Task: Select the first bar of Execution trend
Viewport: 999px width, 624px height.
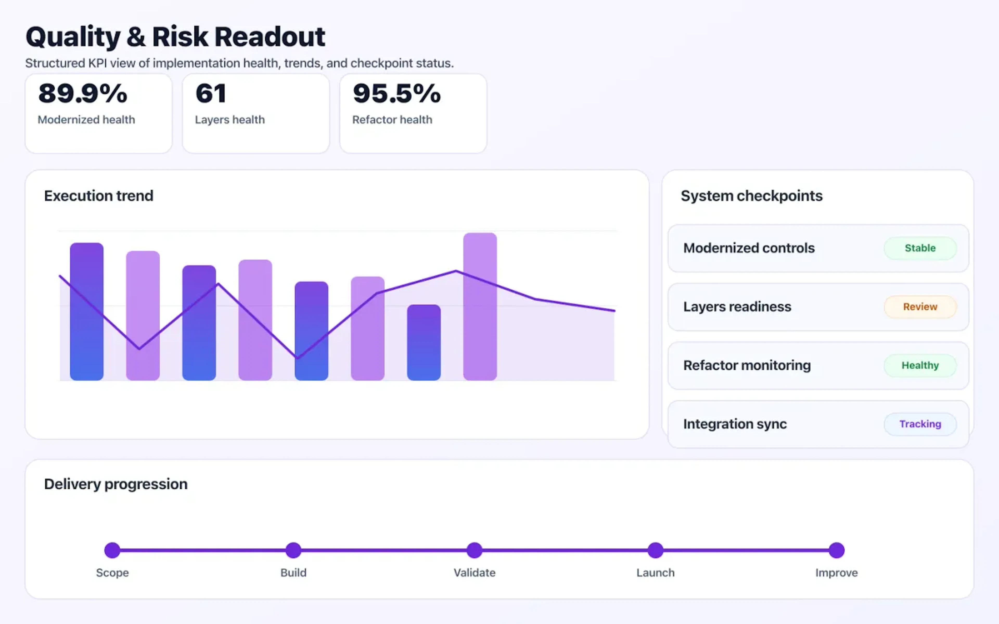Action: click(x=86, y=311)
